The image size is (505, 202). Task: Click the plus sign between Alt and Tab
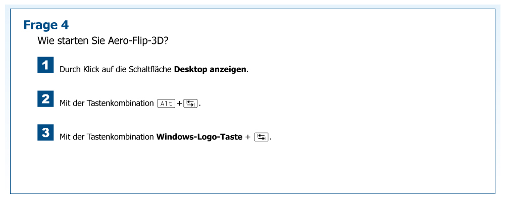(179, 104)
